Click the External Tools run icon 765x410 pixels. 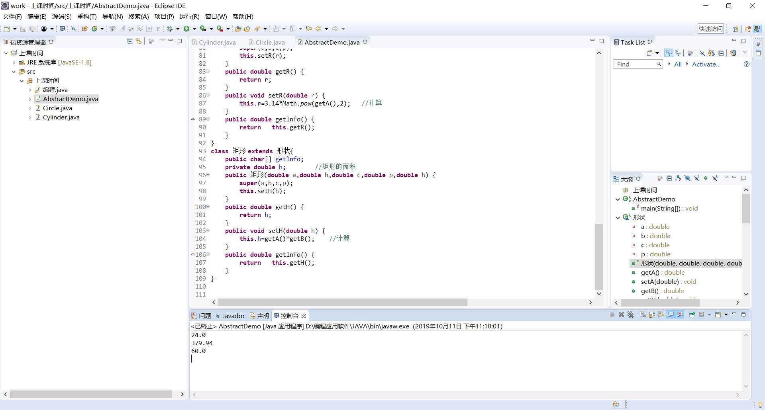(220, 29)
